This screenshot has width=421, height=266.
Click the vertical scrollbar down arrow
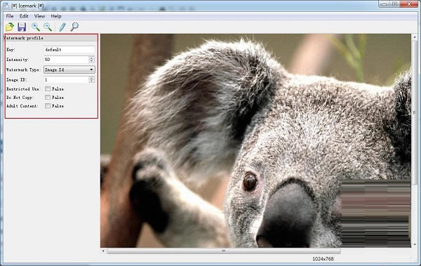tap(415, 244)
